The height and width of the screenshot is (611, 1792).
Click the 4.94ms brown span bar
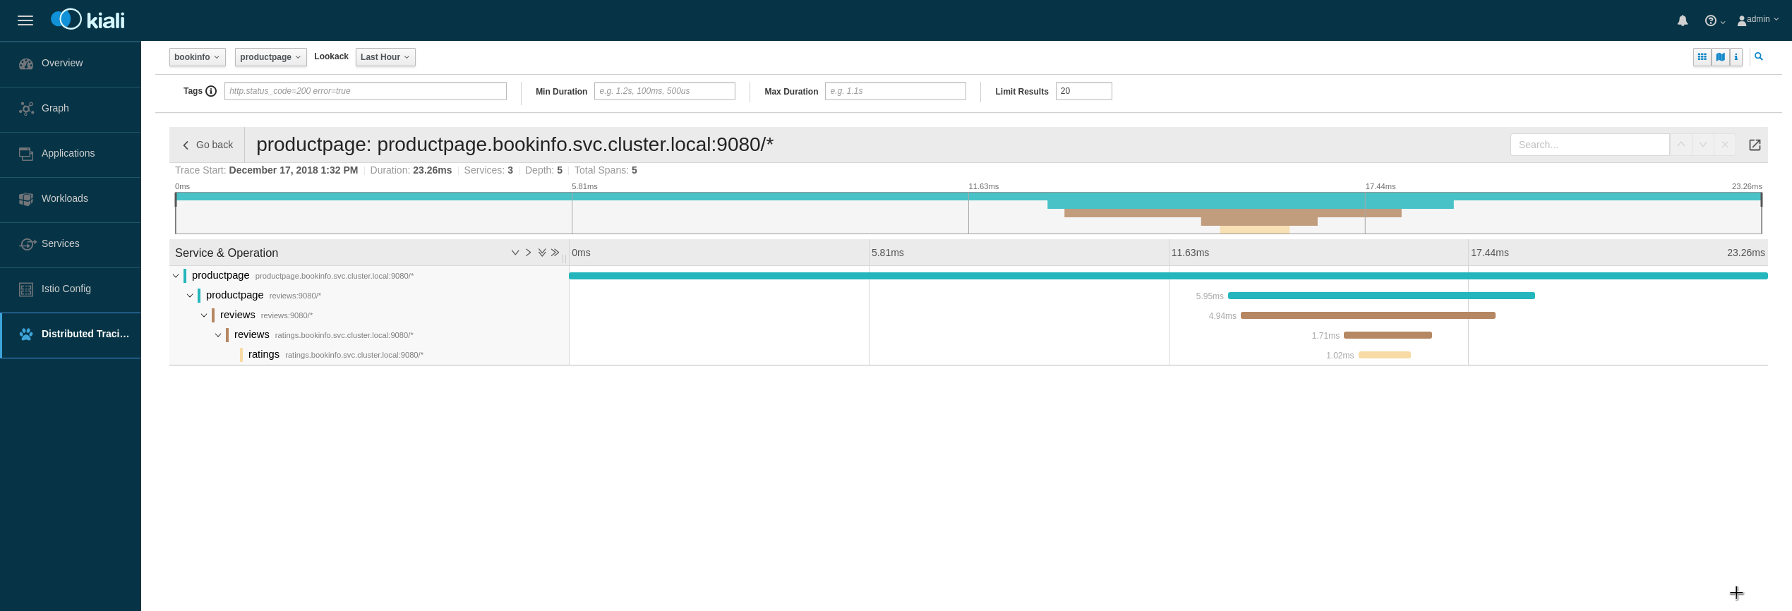1368,315
